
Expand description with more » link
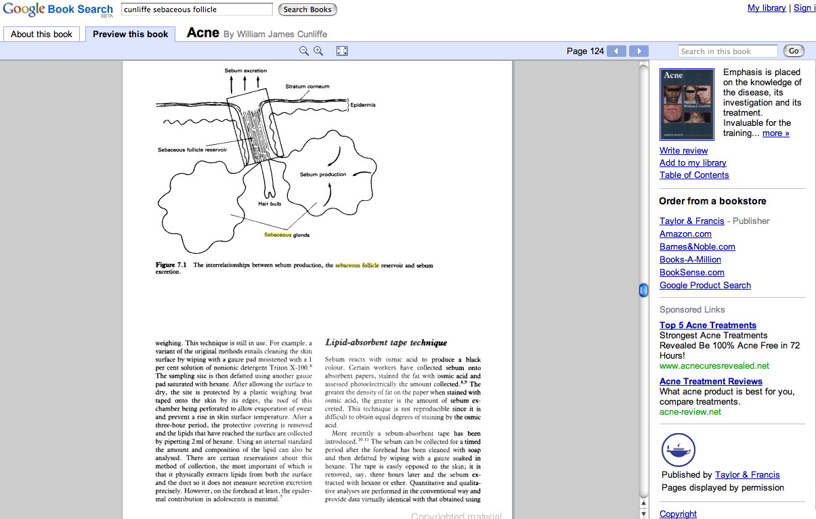point(775,133)
